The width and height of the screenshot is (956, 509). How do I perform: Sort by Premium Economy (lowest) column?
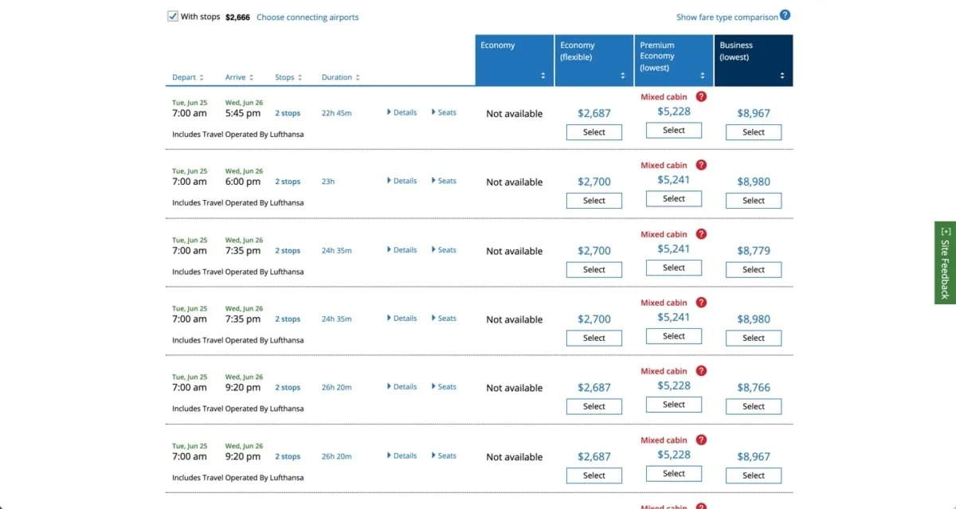pyautogui.click(x=703, y=76)
